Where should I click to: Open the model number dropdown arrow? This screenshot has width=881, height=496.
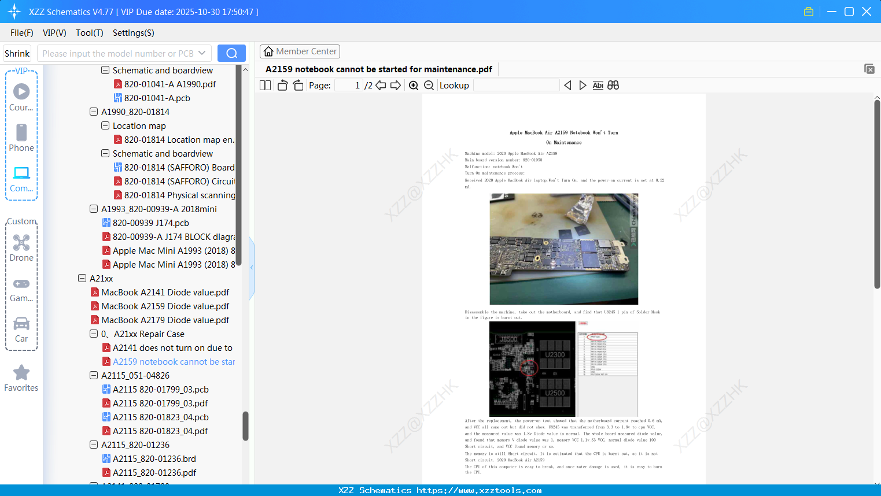coord(202,53)
